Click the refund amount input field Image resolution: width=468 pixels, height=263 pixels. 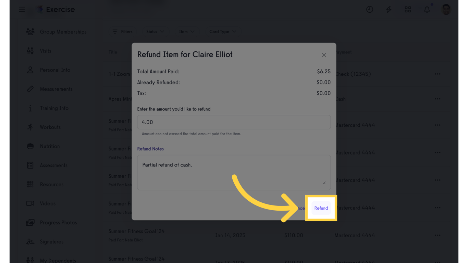(x=234, y=122)
